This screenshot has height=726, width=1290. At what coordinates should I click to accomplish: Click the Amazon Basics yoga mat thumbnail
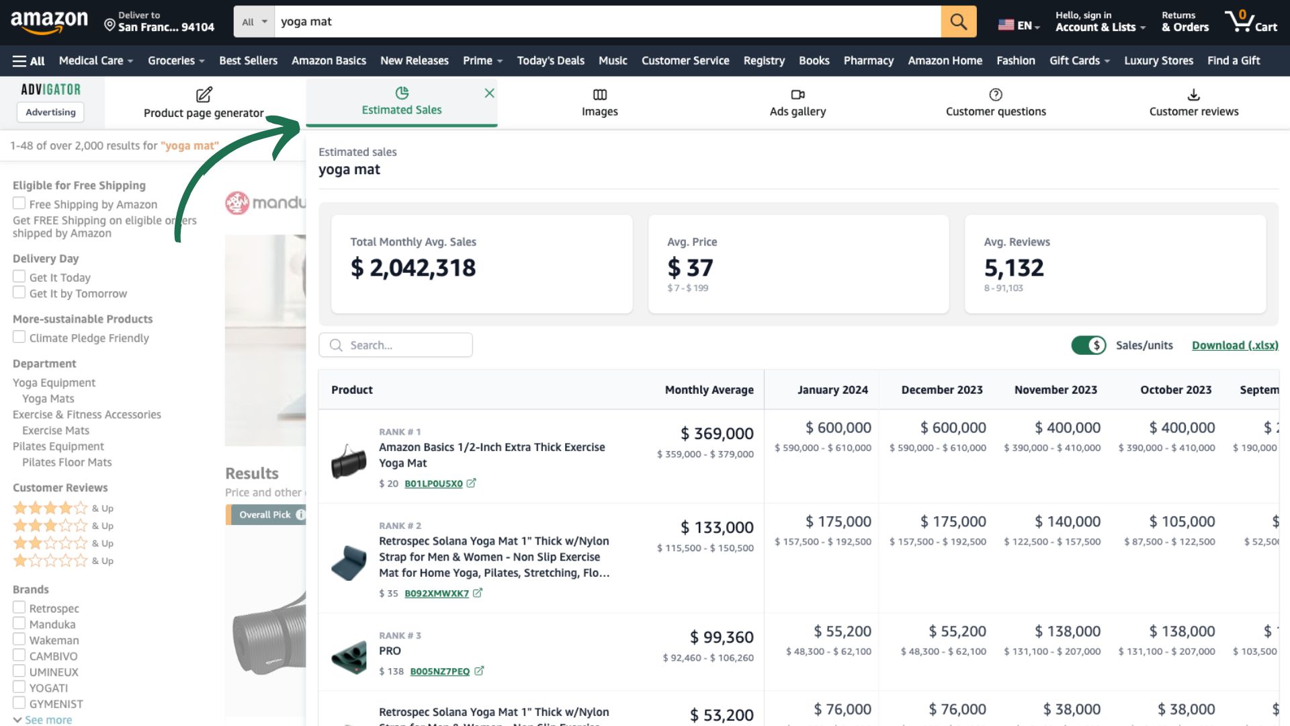tap(349, 460)
